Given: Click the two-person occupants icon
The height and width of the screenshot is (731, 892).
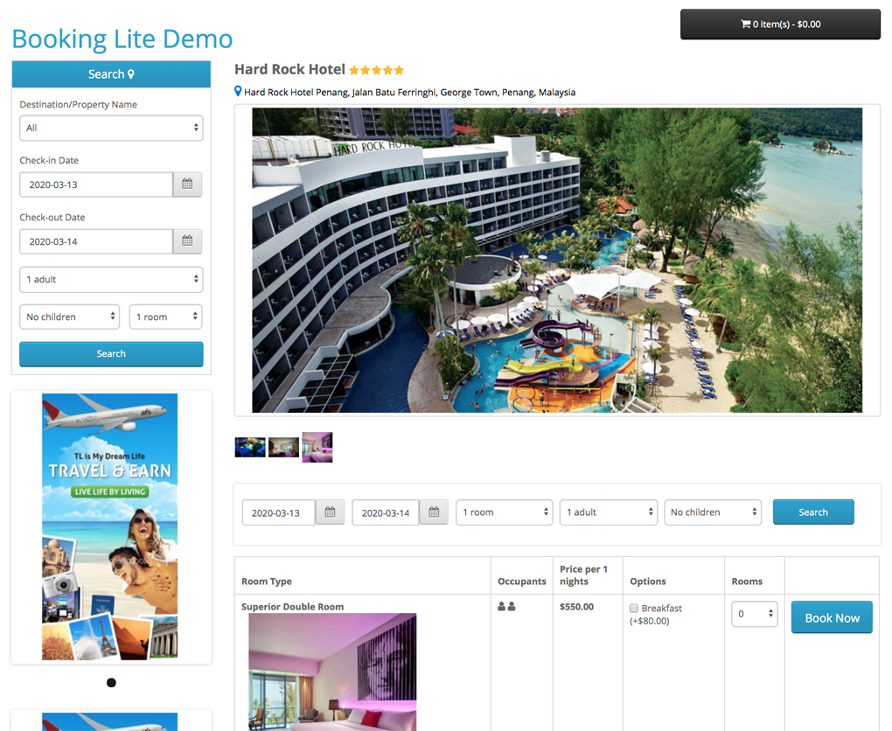Looking at the screenshot, I should pyautogui.click(x=506, y=607).
